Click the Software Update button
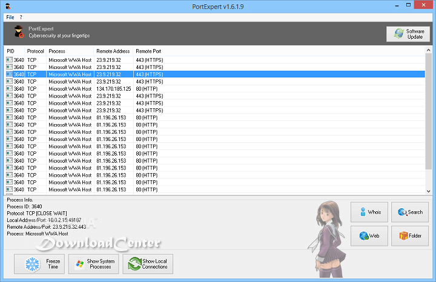This screenshot has width=436, height=282. tap(408, 34)
